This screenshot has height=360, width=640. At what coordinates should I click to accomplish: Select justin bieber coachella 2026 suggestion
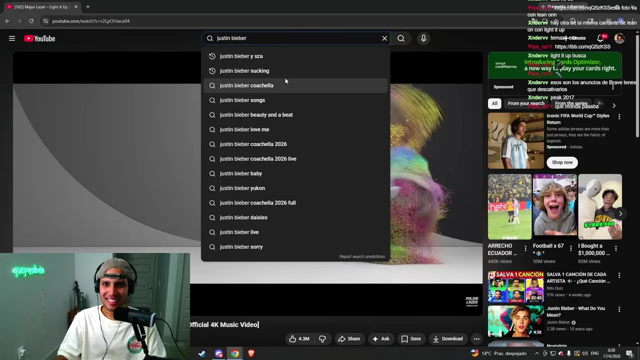click(x=295, y=144)
